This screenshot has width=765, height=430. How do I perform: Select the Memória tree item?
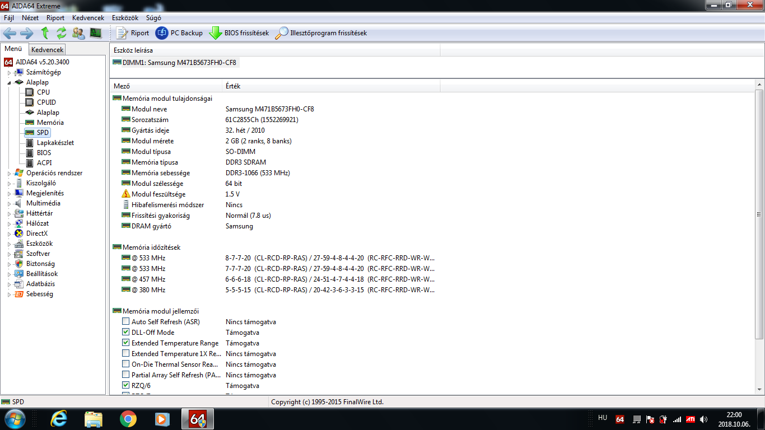tap(44, 123)
